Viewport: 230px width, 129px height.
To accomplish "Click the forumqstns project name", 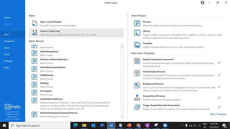I will coord(46,91).
